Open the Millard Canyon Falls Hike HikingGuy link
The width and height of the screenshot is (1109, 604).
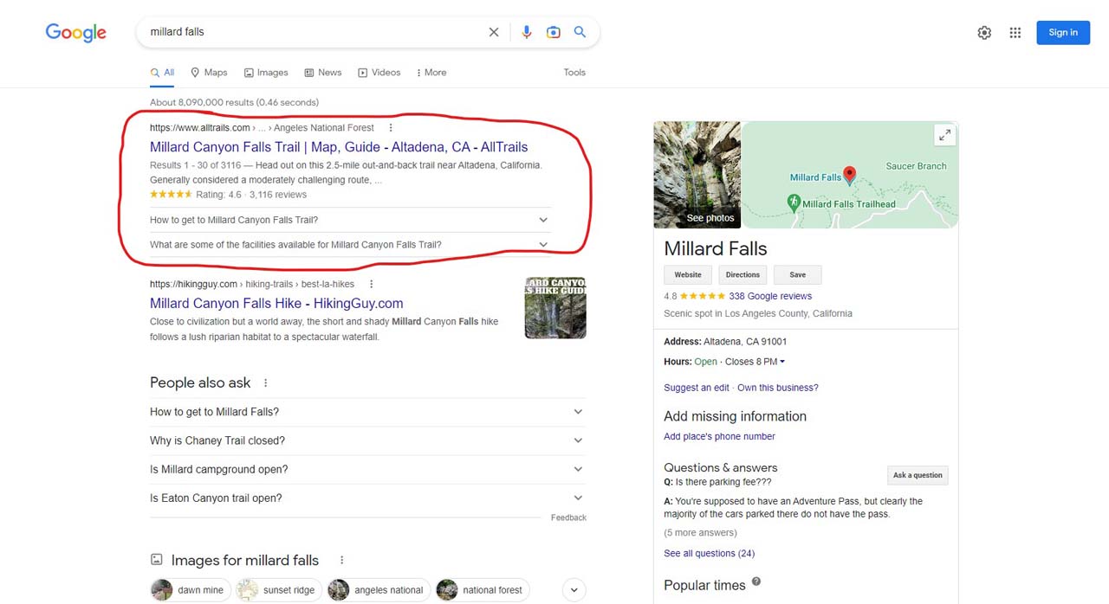coord(276,304)
